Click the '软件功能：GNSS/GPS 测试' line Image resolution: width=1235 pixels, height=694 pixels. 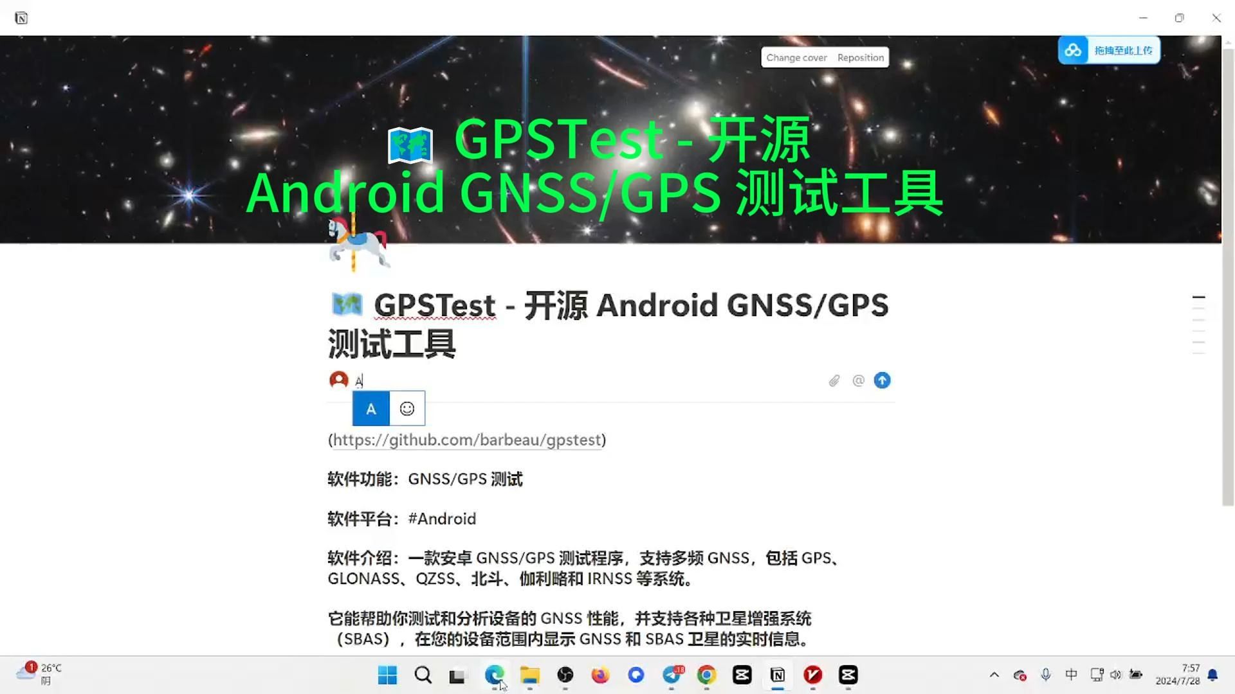coord(425,479)
